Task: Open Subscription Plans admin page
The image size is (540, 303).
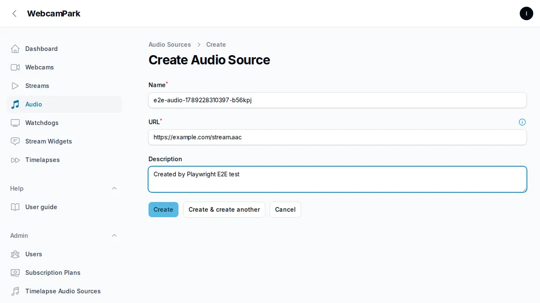Action: 64,273
